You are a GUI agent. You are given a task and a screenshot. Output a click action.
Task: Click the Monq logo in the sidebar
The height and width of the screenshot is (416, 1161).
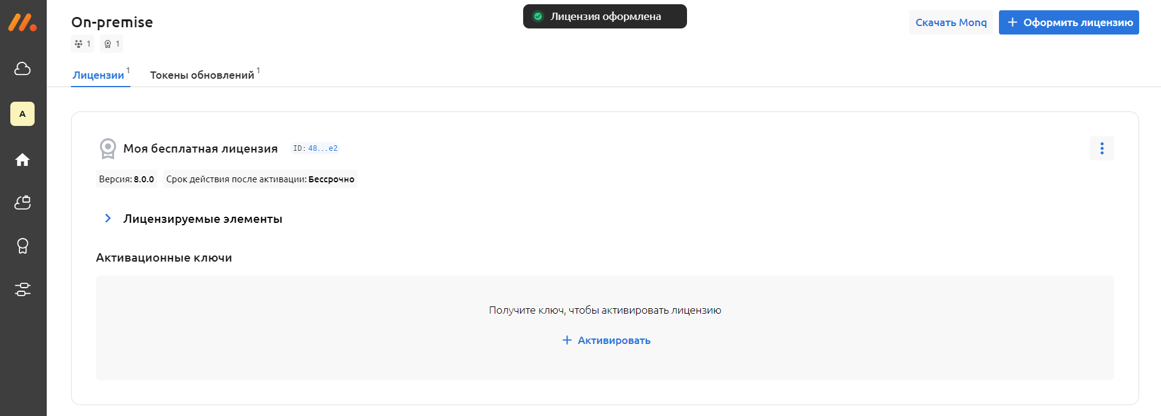[22, 22]
